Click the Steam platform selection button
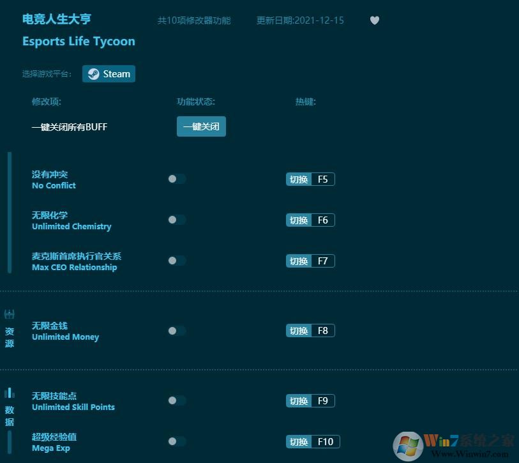This screenshot has width=519, height=463. click(109, 73)
